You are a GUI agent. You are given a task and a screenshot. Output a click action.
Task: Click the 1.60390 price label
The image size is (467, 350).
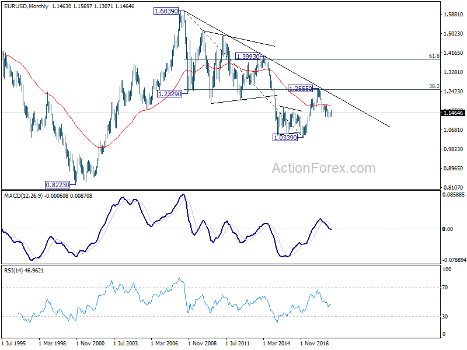[166, 11]
